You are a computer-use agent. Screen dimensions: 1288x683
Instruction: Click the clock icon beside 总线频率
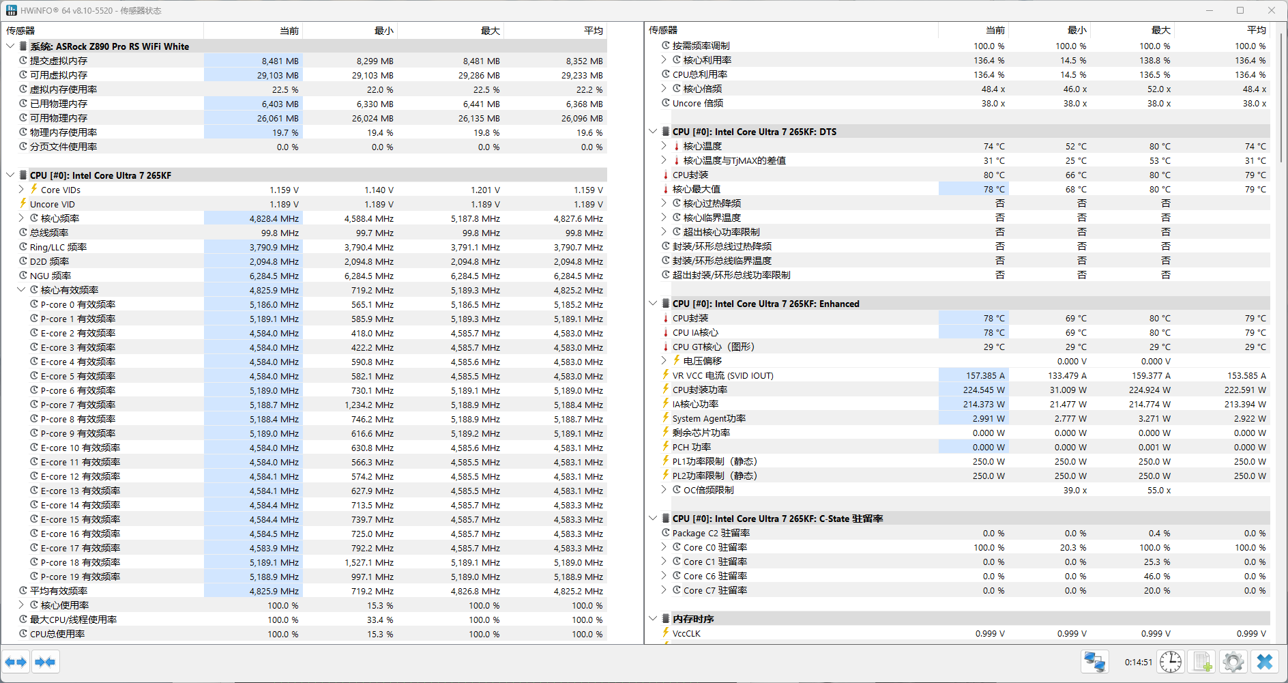(x=23, y=233)
